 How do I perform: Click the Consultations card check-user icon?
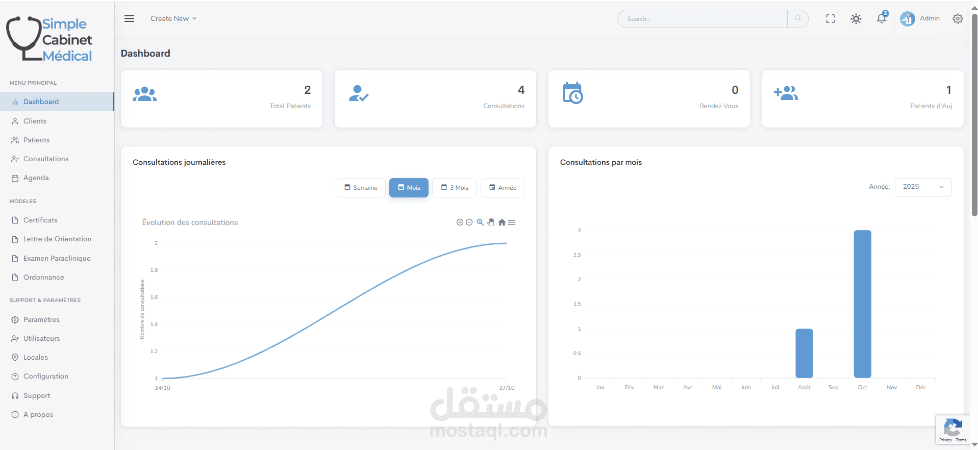pos(359,93)
